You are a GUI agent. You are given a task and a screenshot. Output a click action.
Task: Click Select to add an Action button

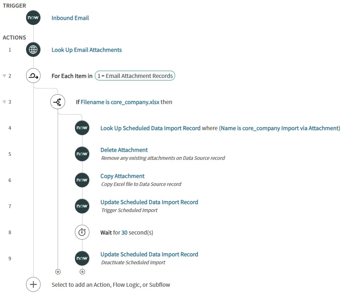click(33, 284)
